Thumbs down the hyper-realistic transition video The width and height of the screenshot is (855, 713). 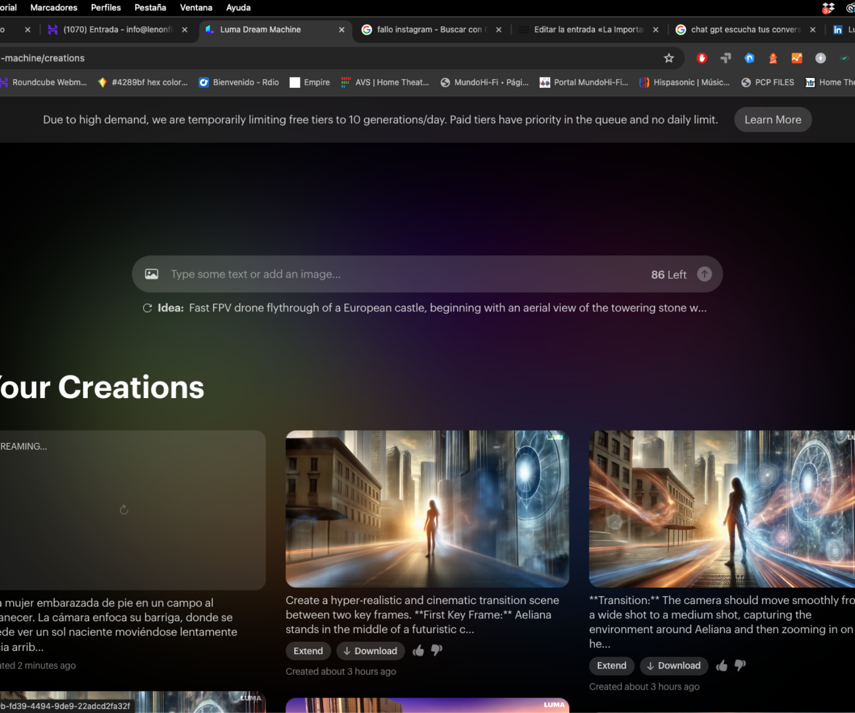coord(437,650)
